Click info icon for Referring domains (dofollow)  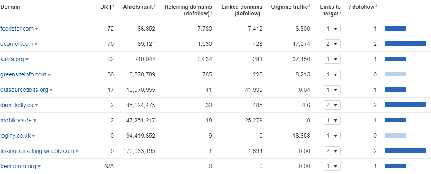point(212,12)
